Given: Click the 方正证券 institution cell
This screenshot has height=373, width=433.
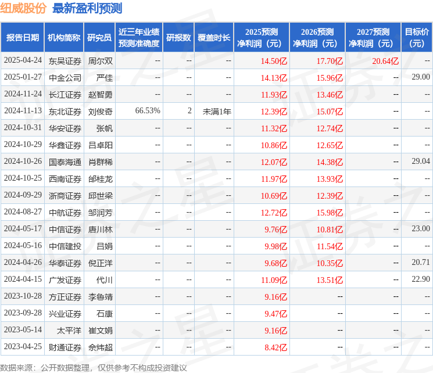Looking at the screenshot, I should click(x=65, y=297).
